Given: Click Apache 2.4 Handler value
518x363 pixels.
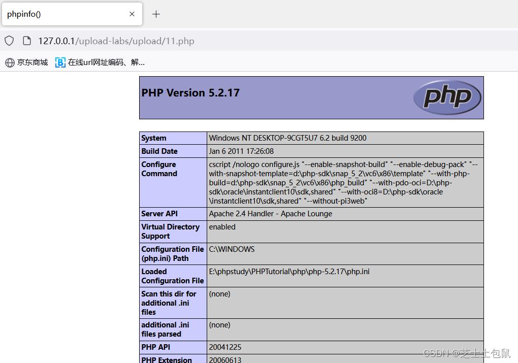Looking at the screenshot, I should (x=271, y=214).
